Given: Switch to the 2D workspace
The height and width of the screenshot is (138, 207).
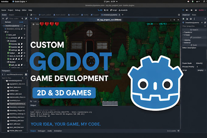Looking at the screenshot, I should point(100,10).
